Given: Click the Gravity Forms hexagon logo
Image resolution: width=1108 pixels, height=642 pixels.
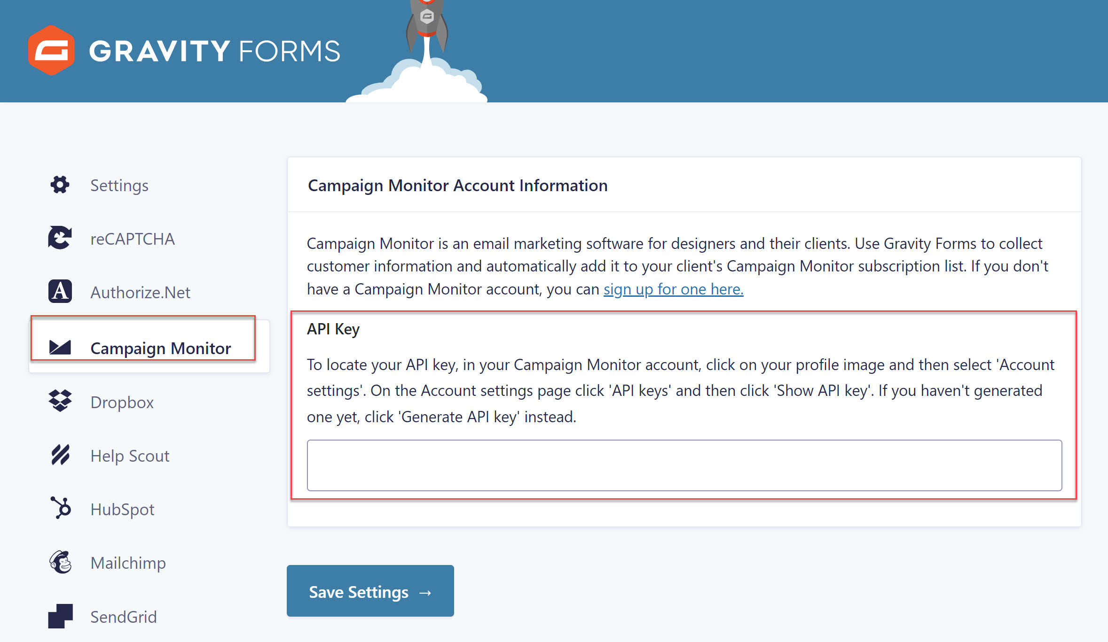Looking at the screenshot, I should [x=51, y=51].
